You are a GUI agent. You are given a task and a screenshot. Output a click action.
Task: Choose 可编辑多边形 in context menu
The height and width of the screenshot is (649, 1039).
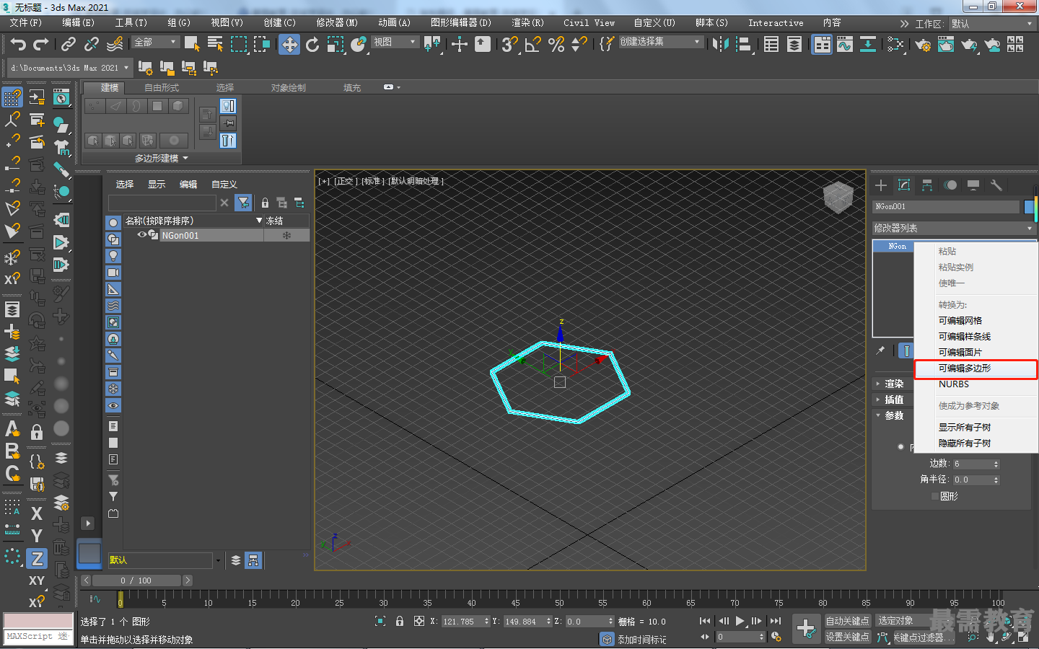point(976,368)
